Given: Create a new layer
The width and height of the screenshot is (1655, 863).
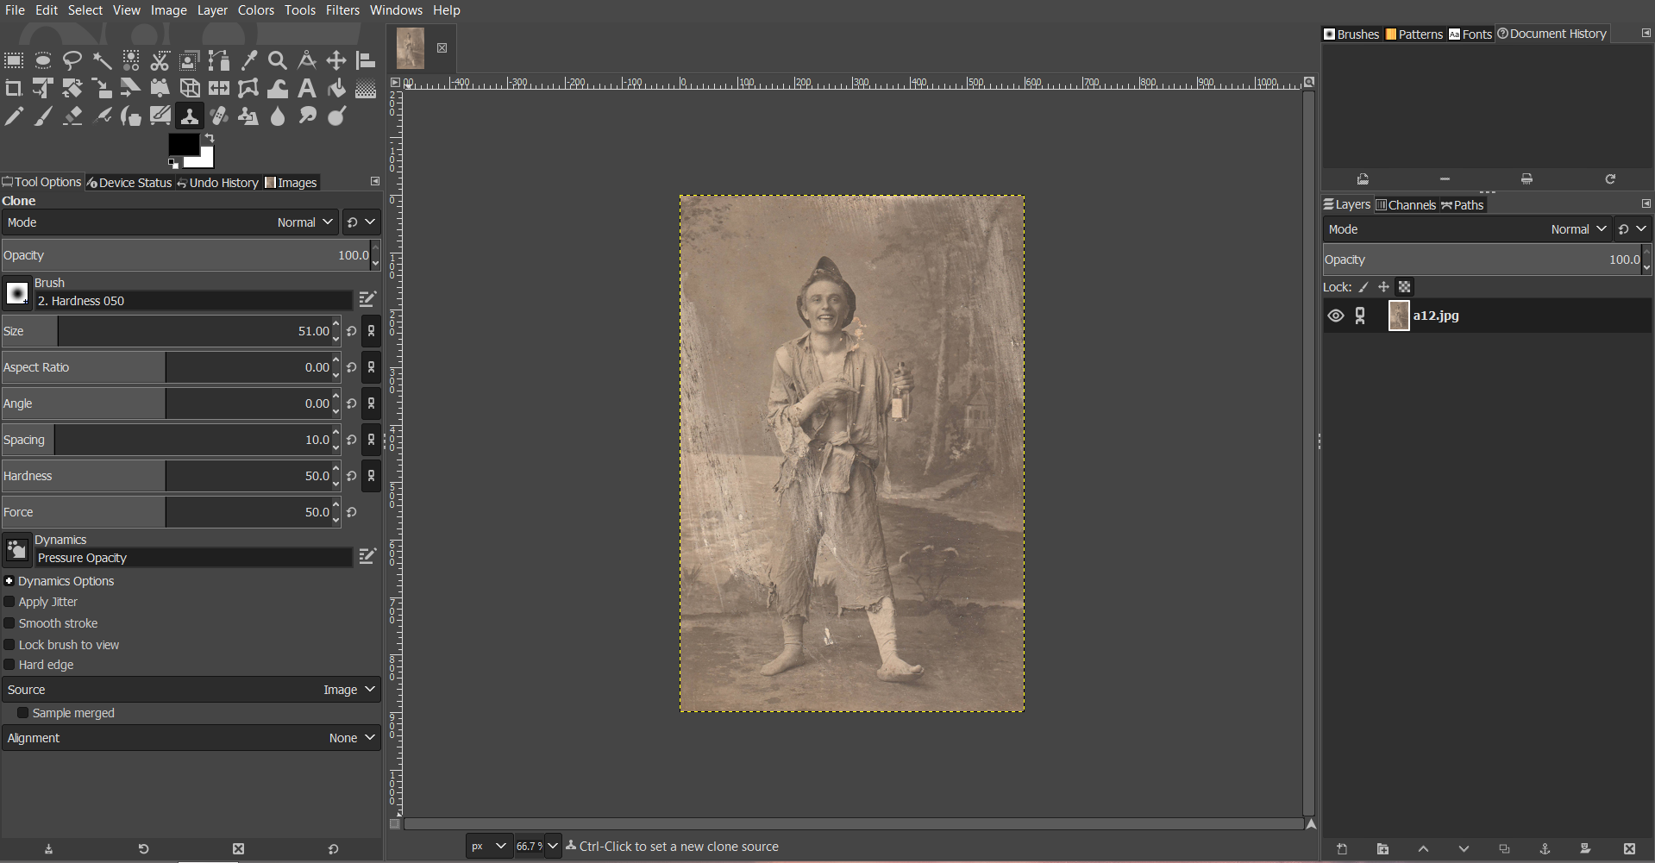Looking at the screenshot, I should [1342, 849].
